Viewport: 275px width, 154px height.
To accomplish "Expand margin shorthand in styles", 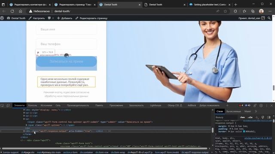I will (229, 126).
